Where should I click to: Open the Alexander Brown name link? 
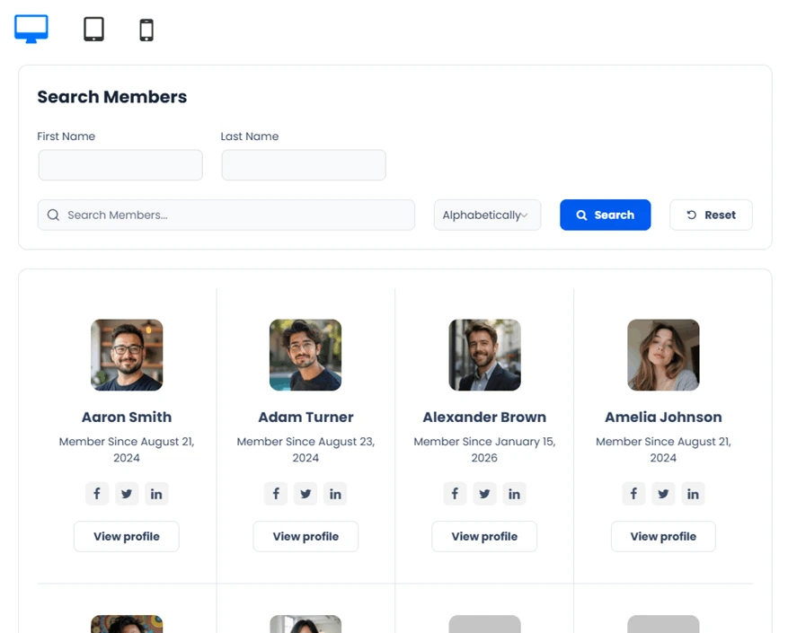click(484, 417)
